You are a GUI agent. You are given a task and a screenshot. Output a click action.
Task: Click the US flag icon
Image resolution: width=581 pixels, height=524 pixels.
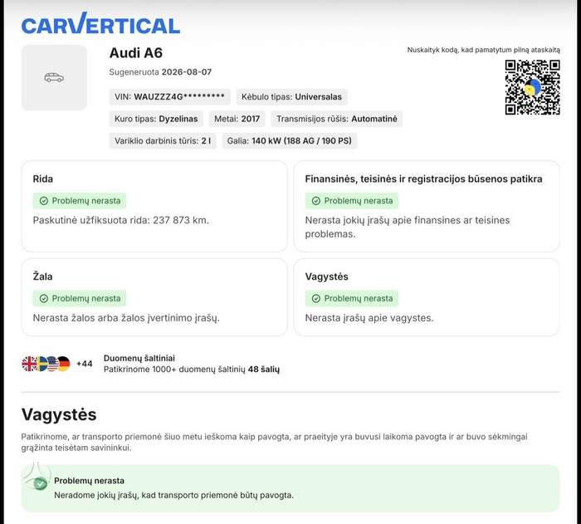52,364
